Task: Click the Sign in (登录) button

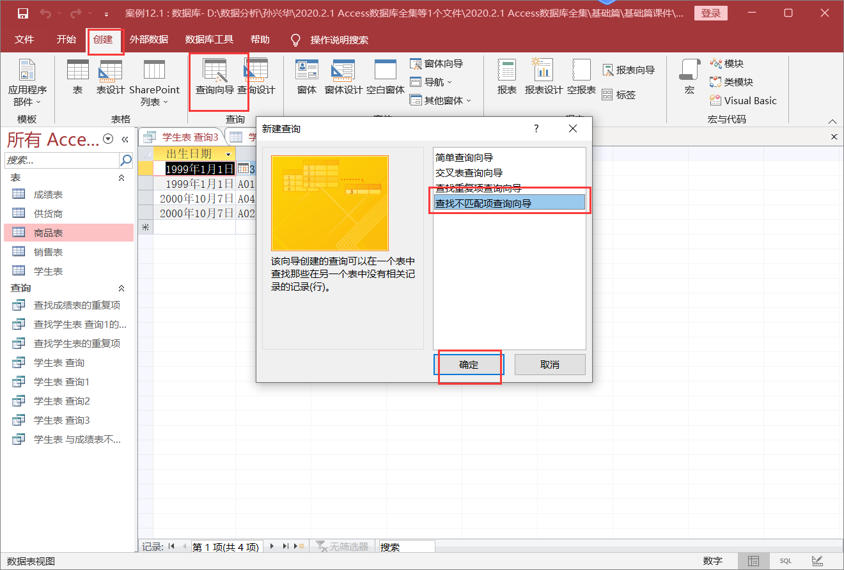Action: 710,13
